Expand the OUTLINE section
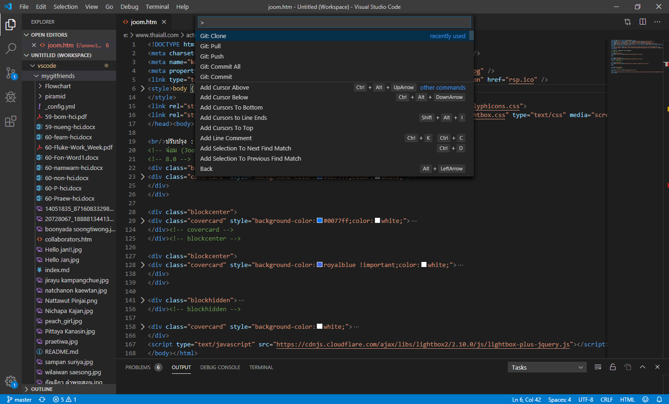 tap(42, 389)
